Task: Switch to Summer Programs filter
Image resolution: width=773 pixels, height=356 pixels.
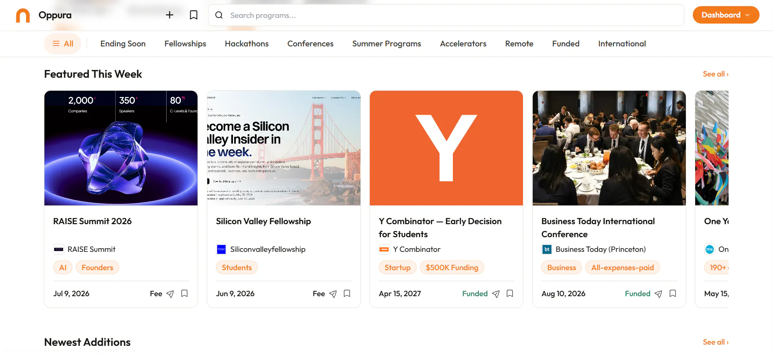Action: [386, 44]
